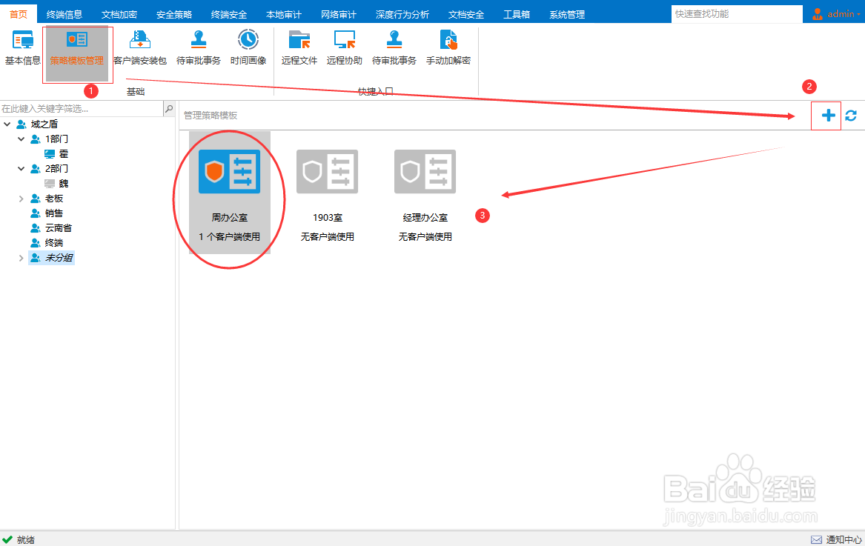865x546 pixels.
Task: Click the filter search magnifier icon
Action: pyautogui.click(x=169, y=109)
